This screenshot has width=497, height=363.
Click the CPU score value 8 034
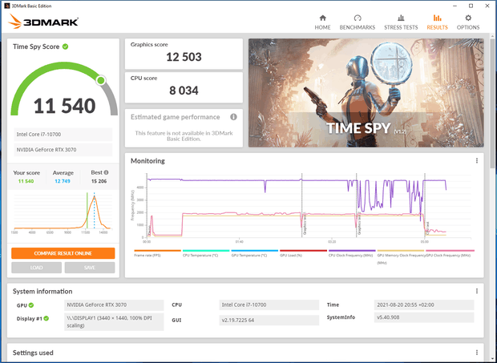[184, 91]
